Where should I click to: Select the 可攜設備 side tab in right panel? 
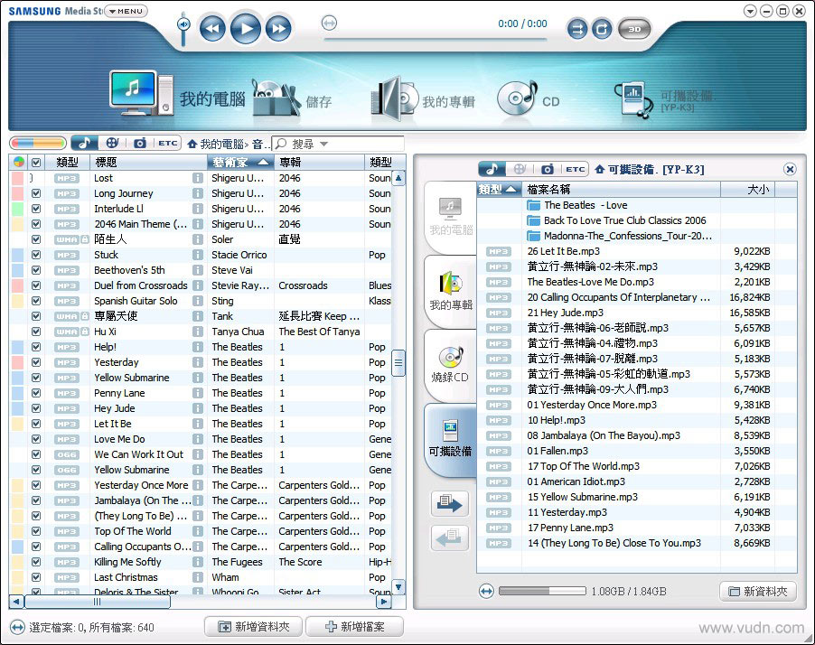point(451,439)
